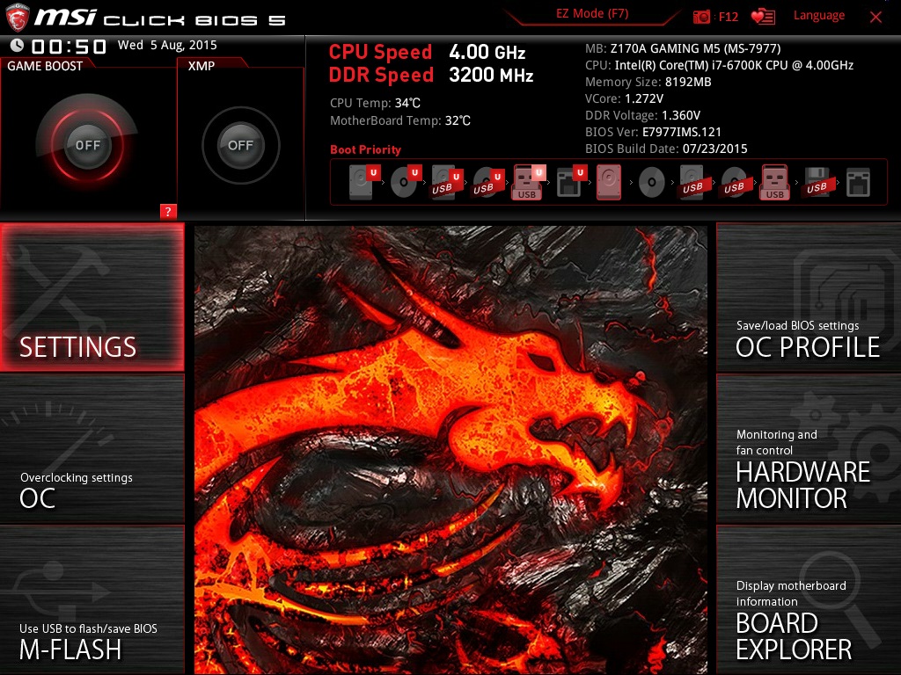Open the Favorites heart icon
This screenshot has height=675, width=901.
pos(763,17)
